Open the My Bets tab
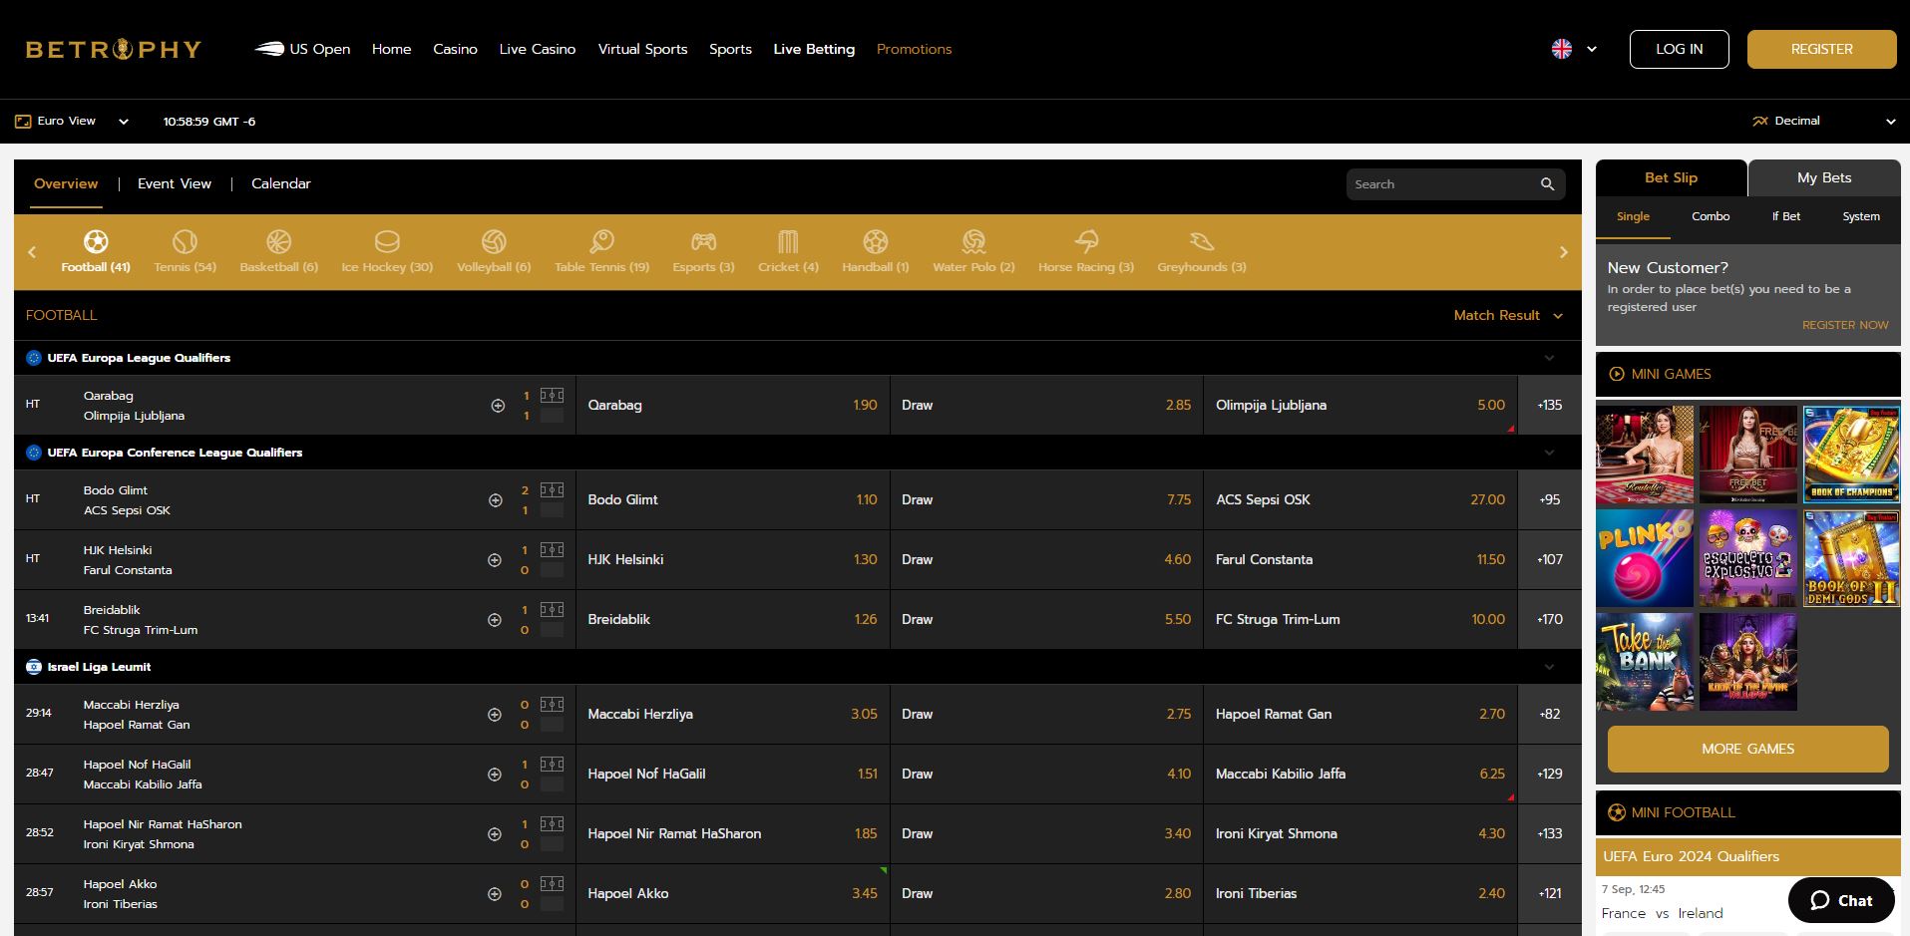The image size is (1910, 936). 1824,177
